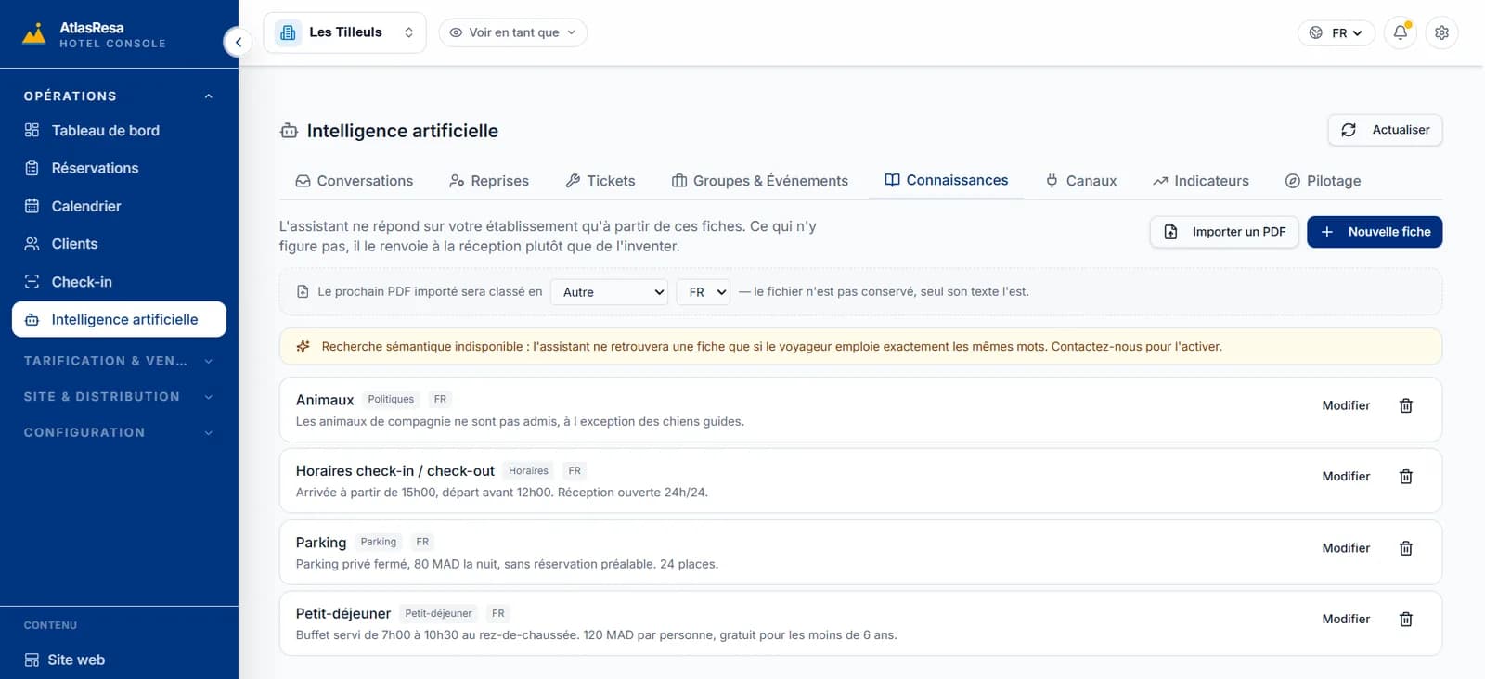Image resolution: width=1485 pixels, height=679 pixels.
Task: Click the Actualiser button
Action: coord(1386,130)
